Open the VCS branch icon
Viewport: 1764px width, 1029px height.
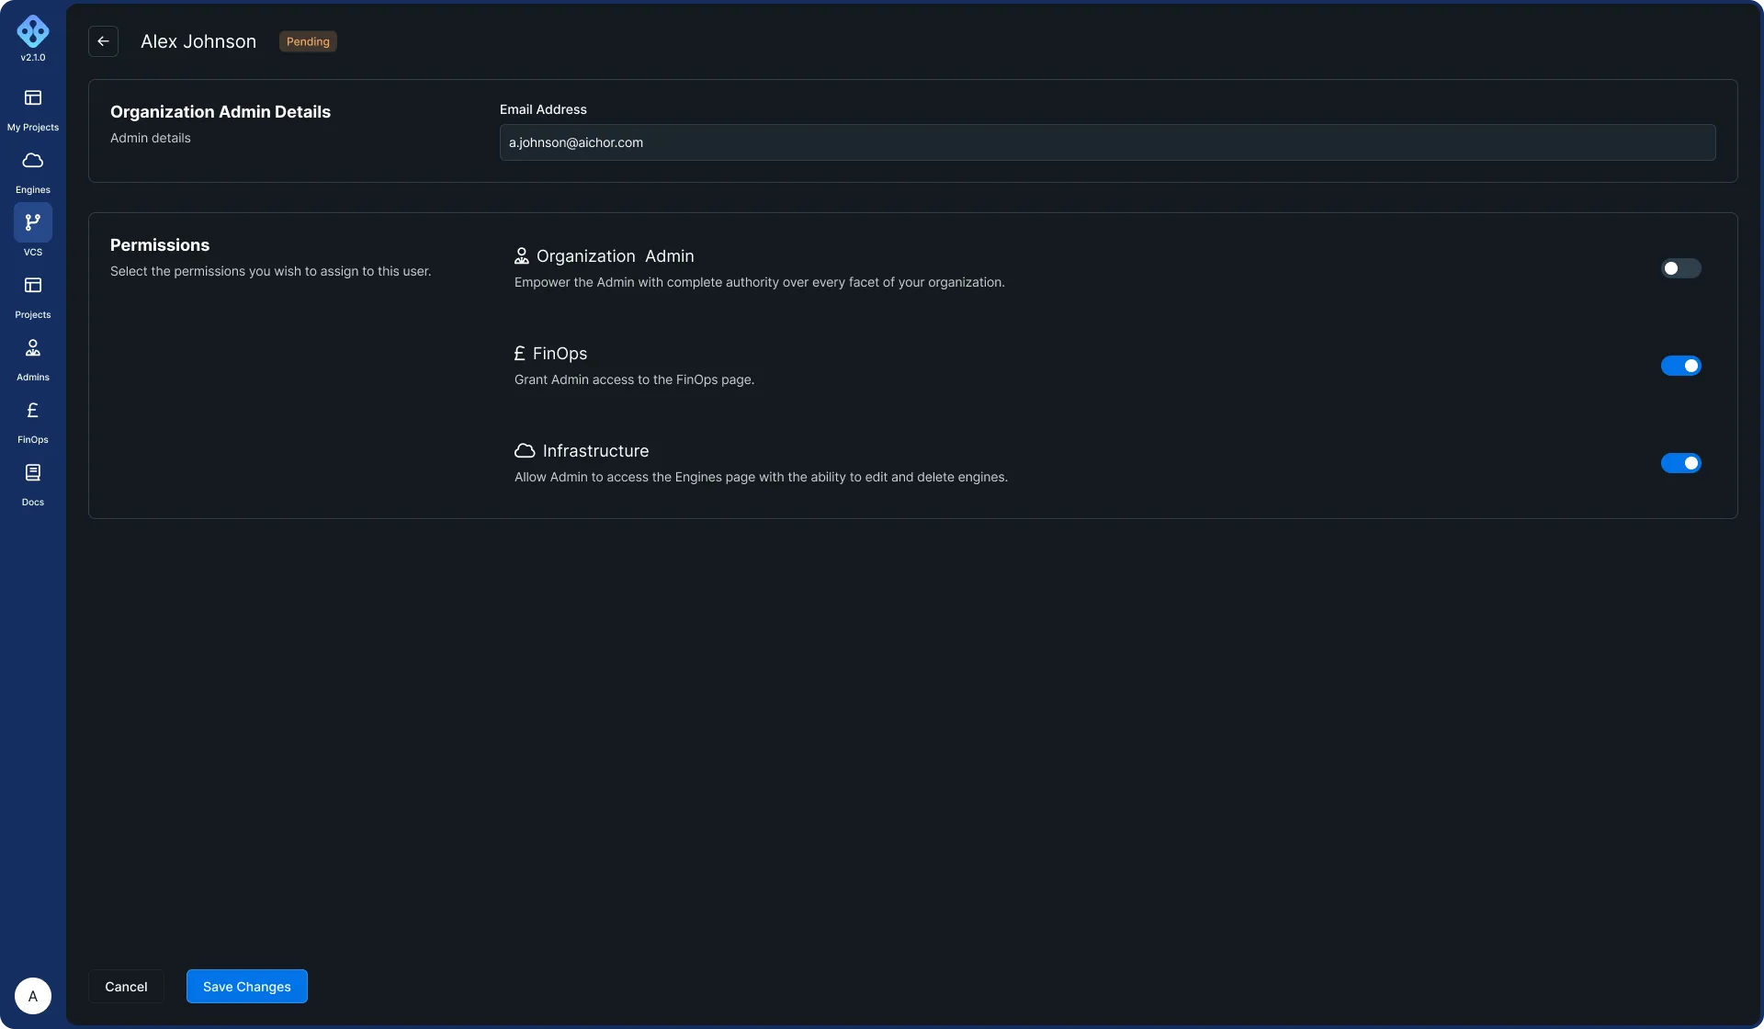pyautogui.click(x=33, y=222)
